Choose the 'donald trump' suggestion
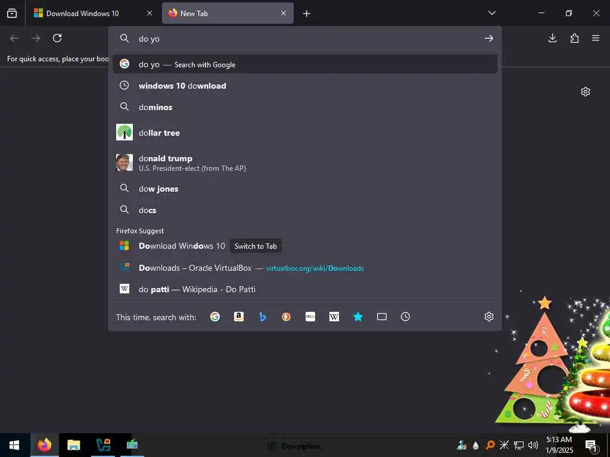 [305, 162]
